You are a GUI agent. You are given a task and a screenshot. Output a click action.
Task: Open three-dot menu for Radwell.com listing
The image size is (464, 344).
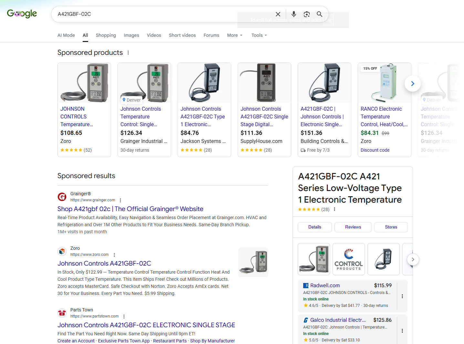(402, 296)
